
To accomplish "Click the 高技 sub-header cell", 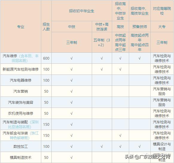I will tap(120, 27).
